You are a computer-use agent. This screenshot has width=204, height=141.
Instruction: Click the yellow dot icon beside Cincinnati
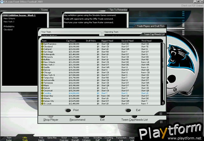pyautogui.click(x=42, y=91)
